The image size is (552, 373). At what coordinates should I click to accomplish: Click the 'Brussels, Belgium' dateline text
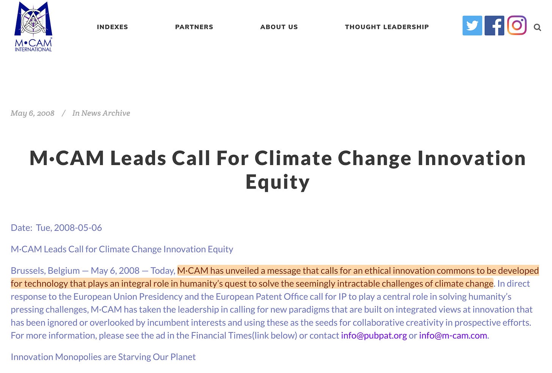click(x=45, y=271)
